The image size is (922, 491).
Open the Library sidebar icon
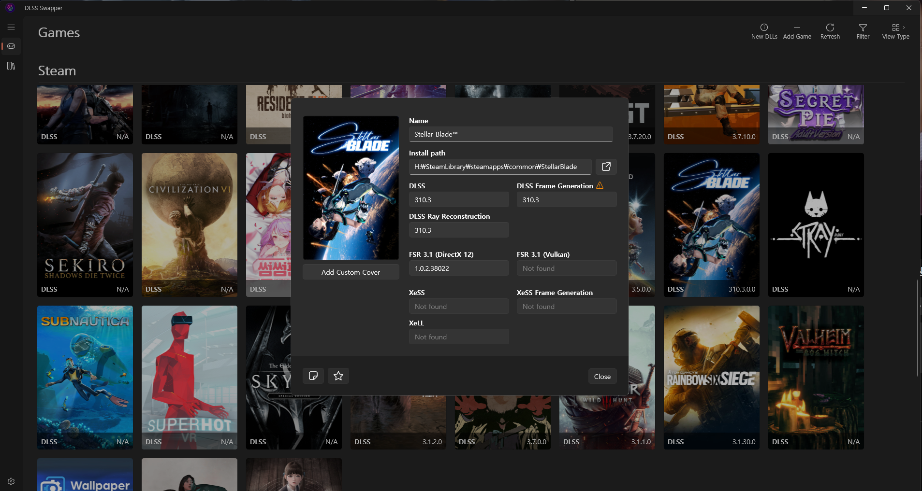[11, 66]
